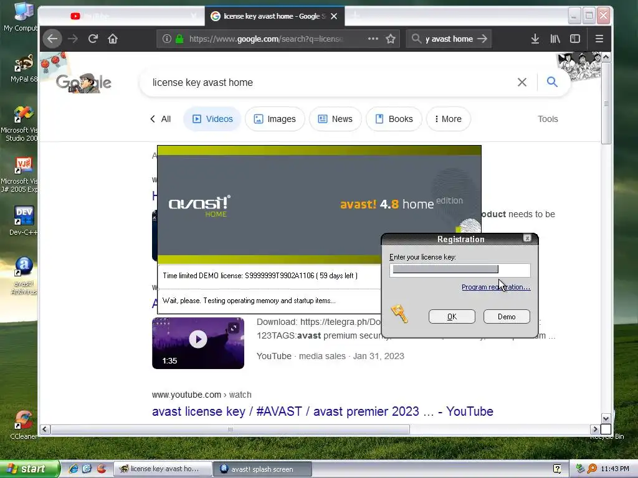Viewport: 638px width, 478px height.
Task: Open Google search Tools options
Action: tap(548, 119)
